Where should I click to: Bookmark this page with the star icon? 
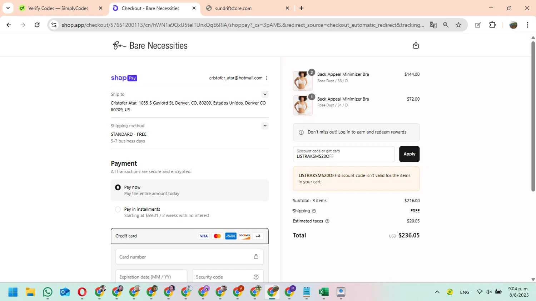pos(458,25)
